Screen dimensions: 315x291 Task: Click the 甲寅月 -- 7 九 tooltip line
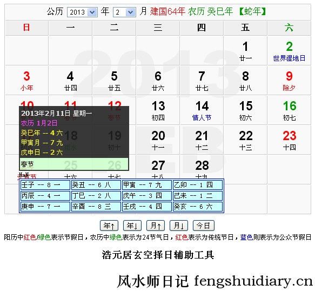42,143
